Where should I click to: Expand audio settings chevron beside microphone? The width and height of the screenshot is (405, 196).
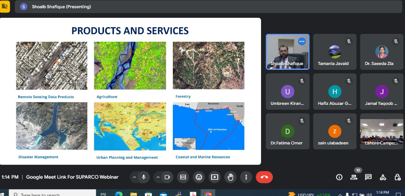coord(134,177)
